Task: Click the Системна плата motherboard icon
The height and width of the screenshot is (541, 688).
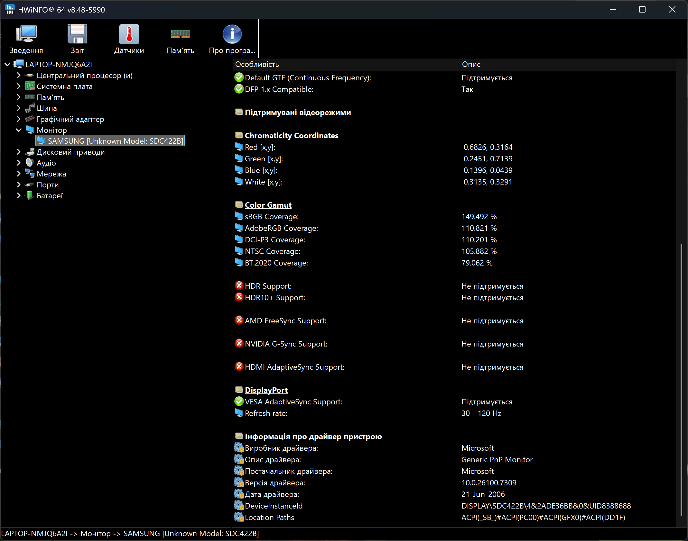Action: [x=30, y=86]
